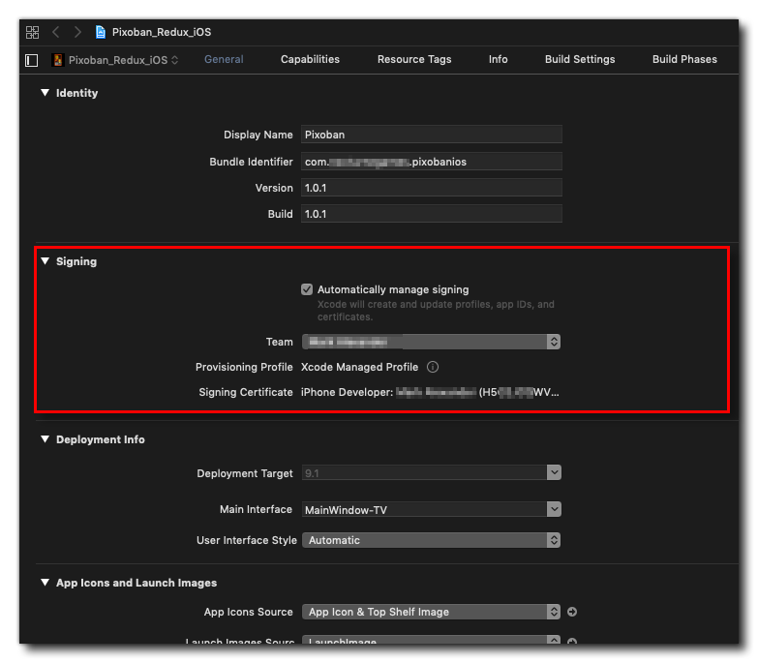Click the arrow beside Launch Images Source
Screen dimensions: 758x663
[572, 642]
